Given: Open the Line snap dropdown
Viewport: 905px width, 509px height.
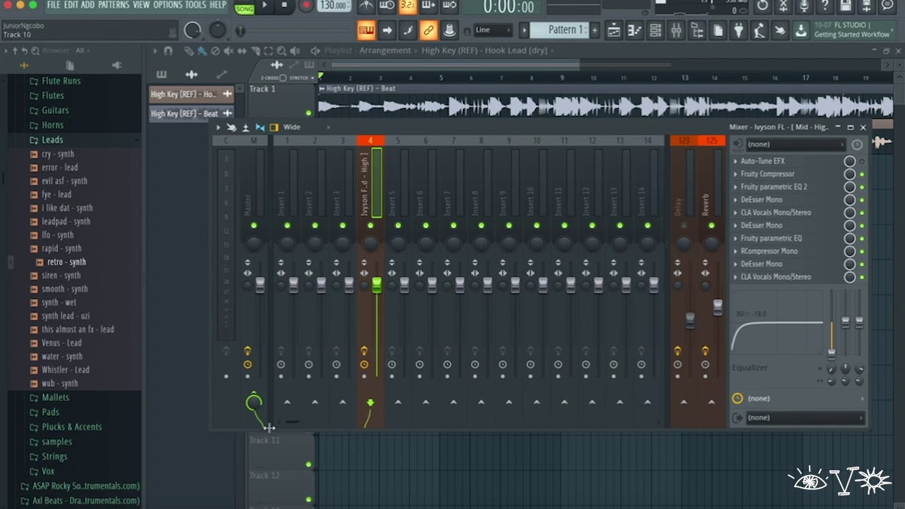Looking at the screenshot, I should [494, 30].
